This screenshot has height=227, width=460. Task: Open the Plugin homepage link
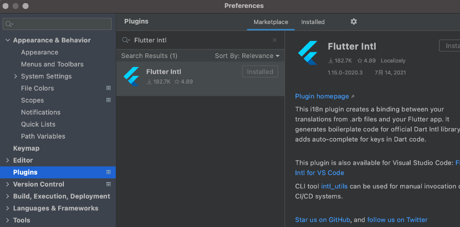coord(322,96)
